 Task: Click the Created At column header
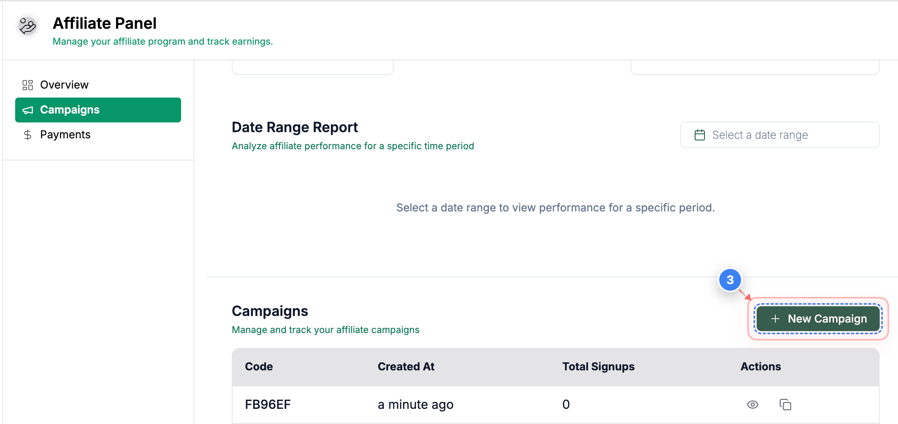[406, 366]
